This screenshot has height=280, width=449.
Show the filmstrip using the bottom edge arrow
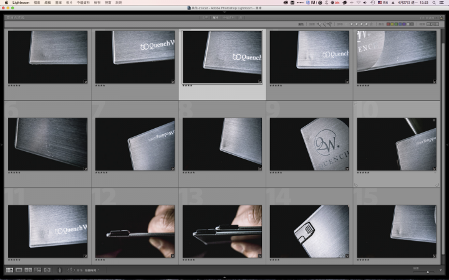point(224,277)
